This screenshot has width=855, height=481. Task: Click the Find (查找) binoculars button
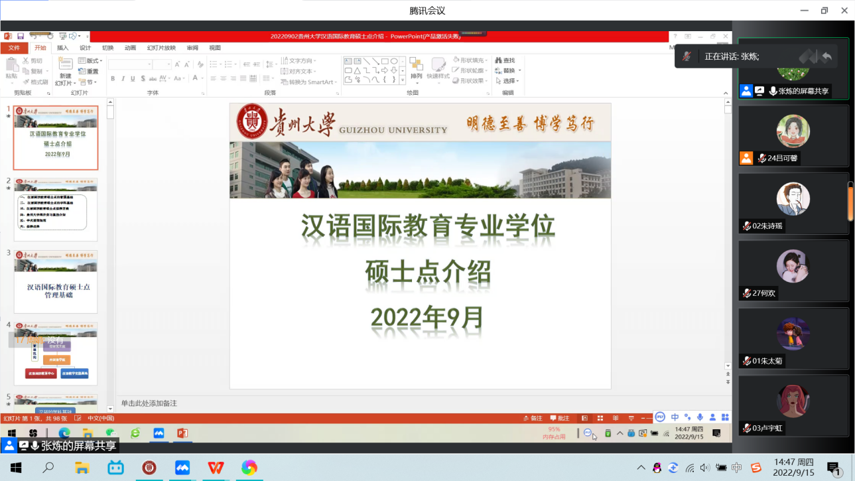(x=505, y=60)
